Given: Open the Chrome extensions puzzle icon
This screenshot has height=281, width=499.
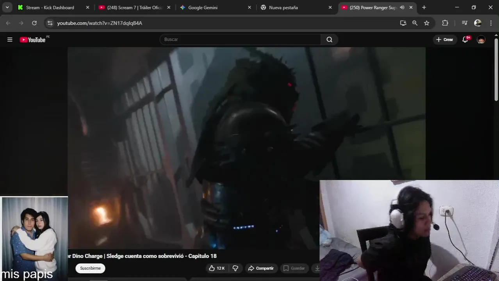Looking at the screenshot, I should coord(445,23).
